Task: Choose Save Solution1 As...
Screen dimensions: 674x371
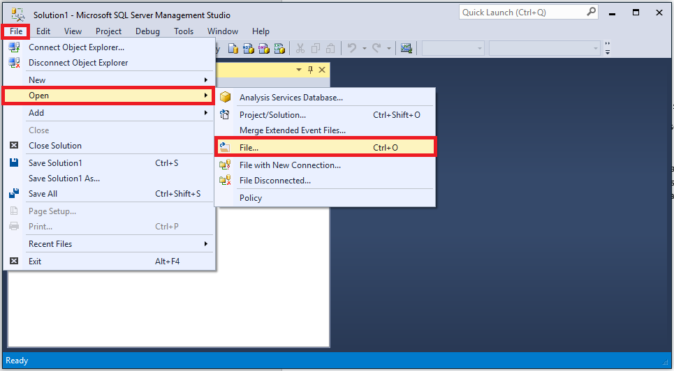Action: [109, 179]
